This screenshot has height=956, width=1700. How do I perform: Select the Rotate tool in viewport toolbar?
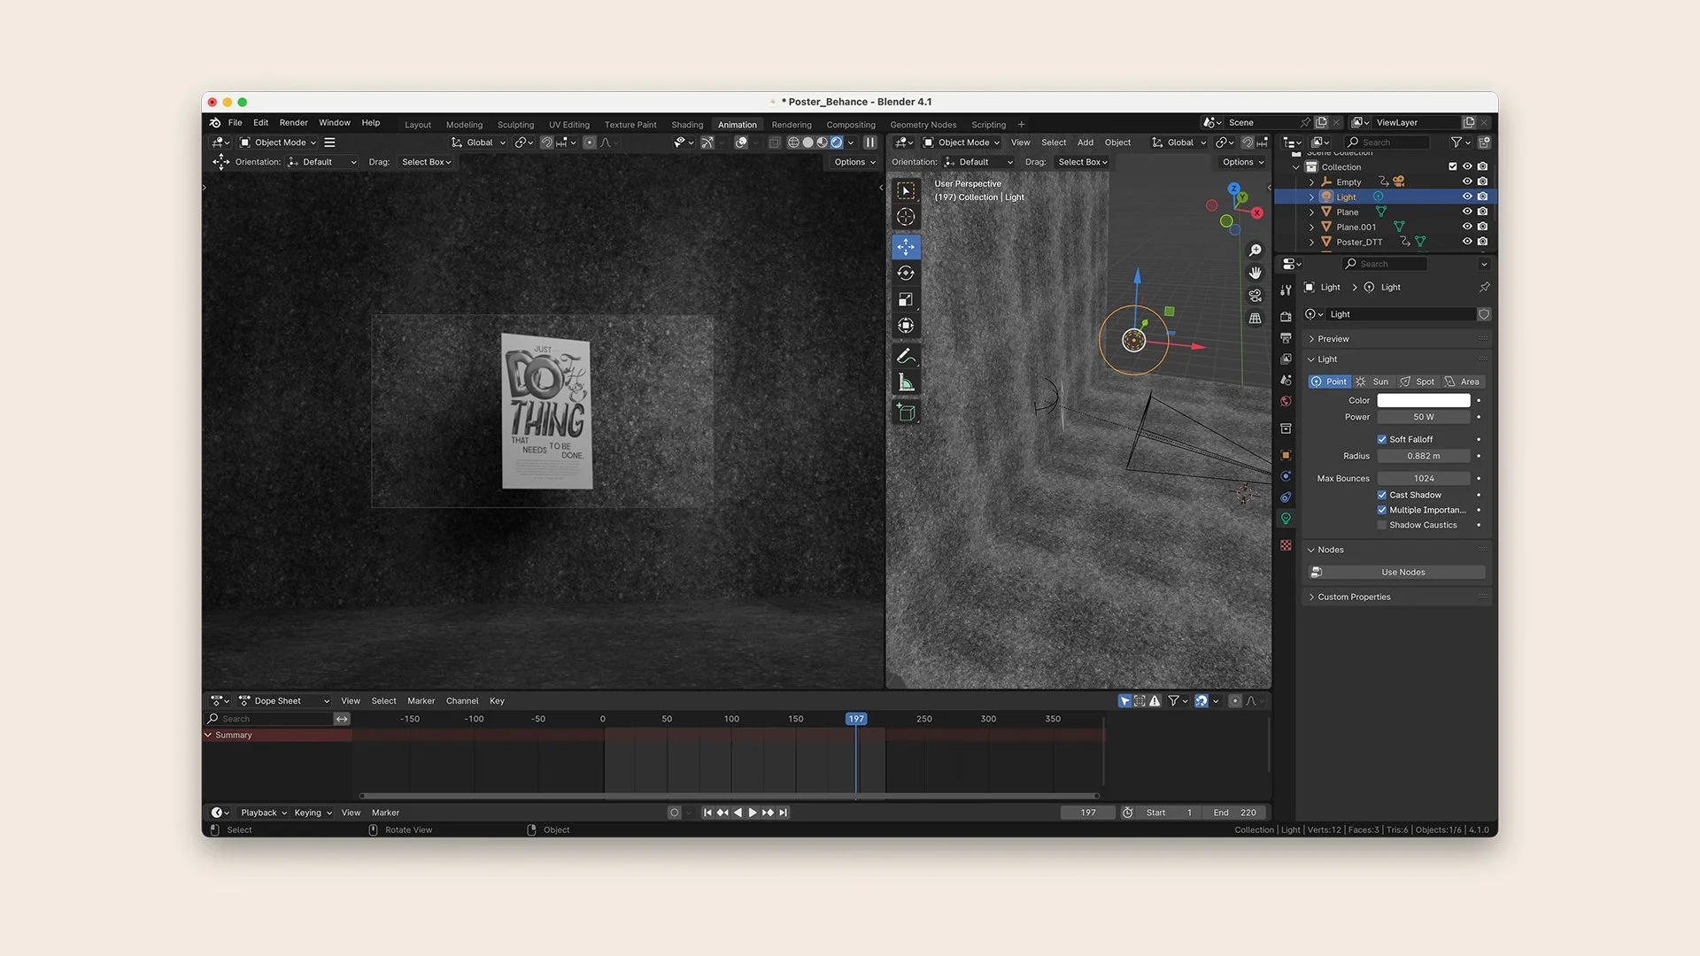[x=906, y=274]
